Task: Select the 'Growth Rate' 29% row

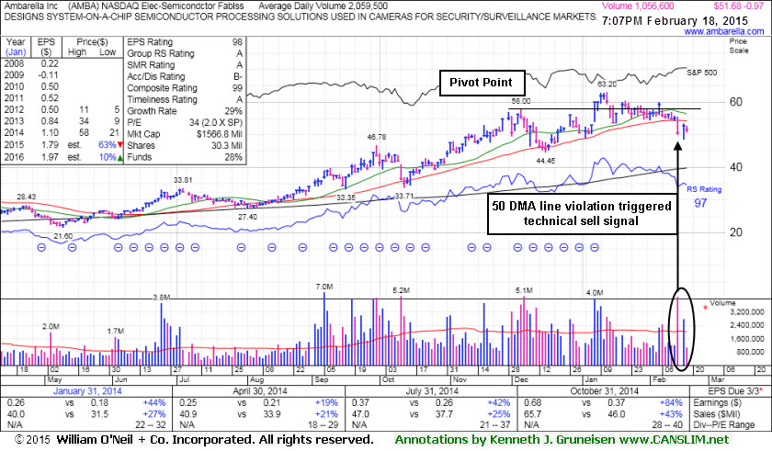Action: (185, 111)
